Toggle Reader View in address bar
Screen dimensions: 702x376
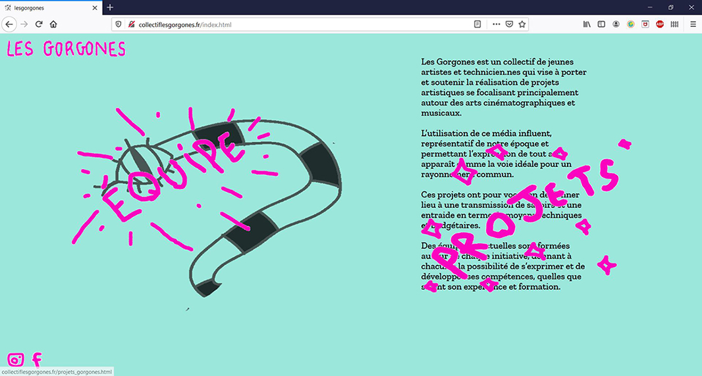pyautogui.click(x=477, y=24)
